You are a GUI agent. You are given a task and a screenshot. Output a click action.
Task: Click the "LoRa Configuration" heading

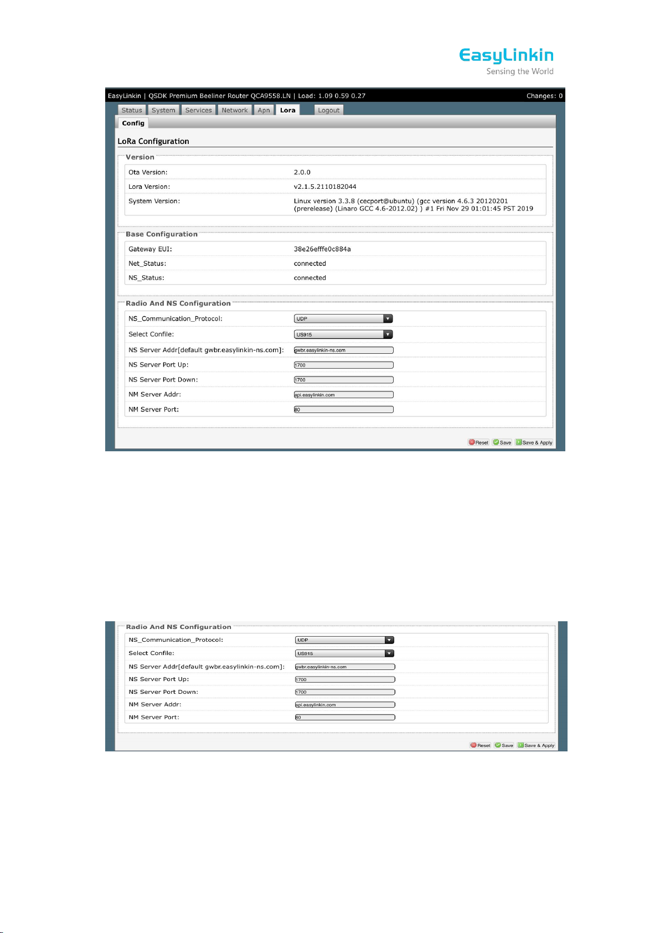point(153,141)
